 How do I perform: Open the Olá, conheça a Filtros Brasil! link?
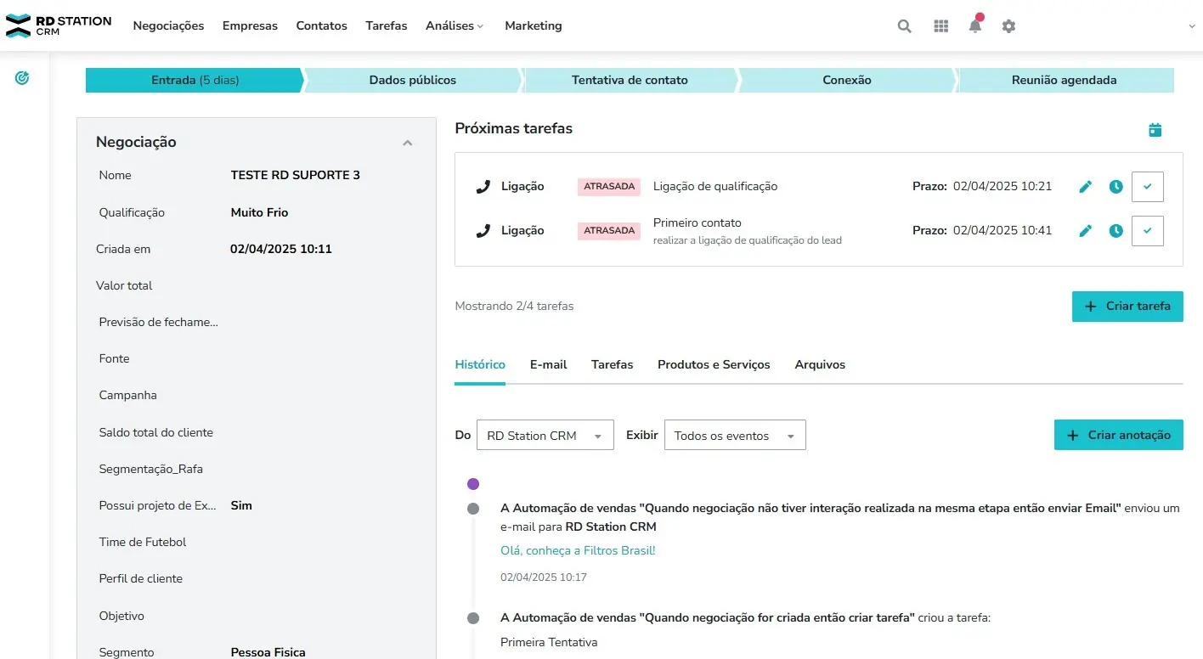(x=578, y=550)
